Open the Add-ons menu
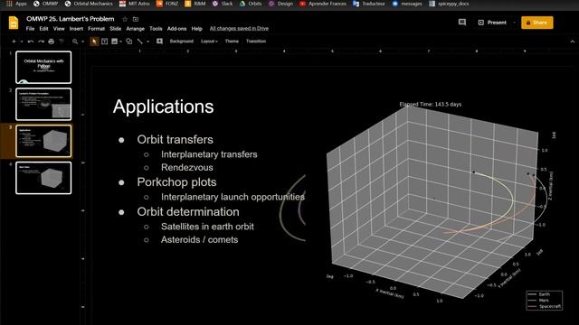Viewport: 579px width, 325px height. pyautogui.click(x=176, y=29)
